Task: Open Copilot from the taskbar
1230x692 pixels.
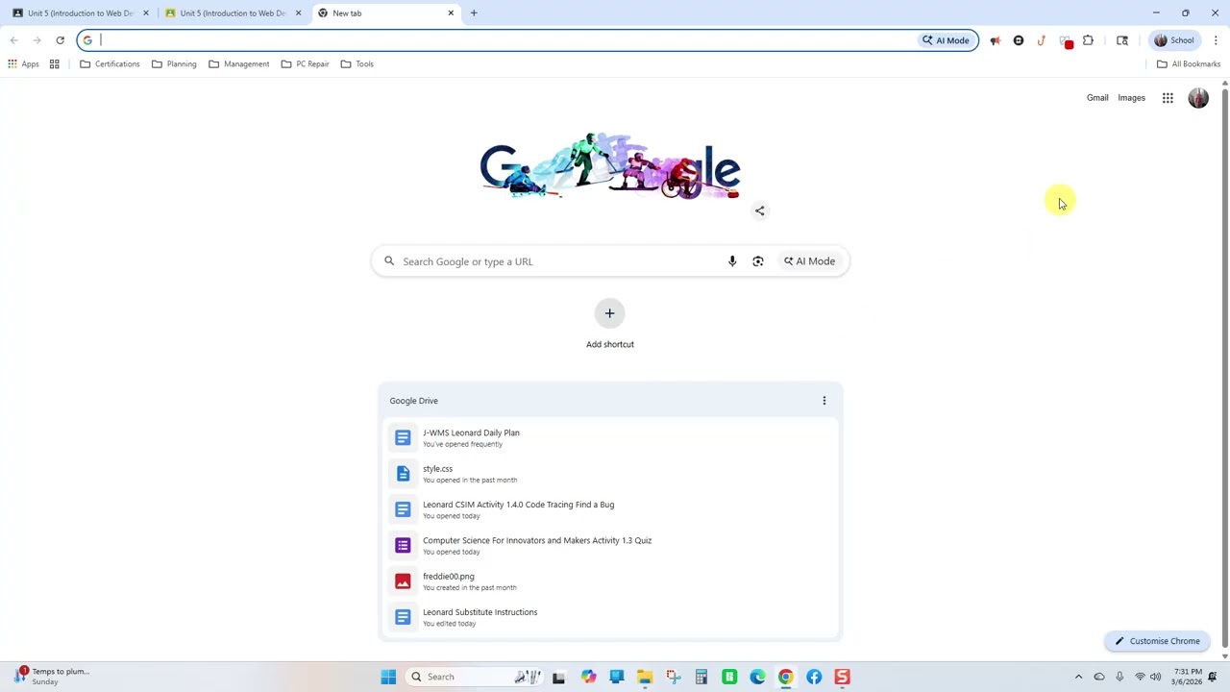Action: click(588, 677)
